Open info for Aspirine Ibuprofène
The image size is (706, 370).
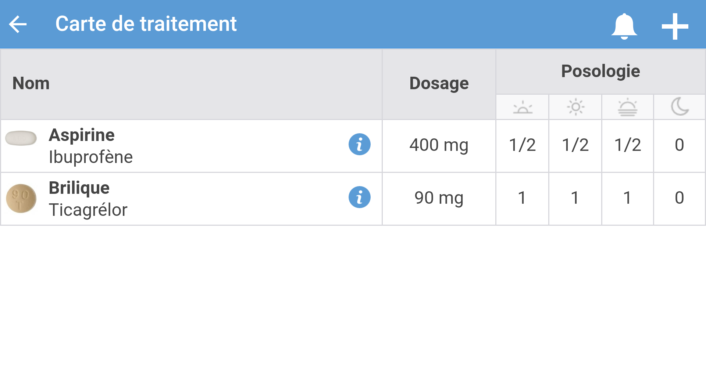pyautogui.click(x=359, y=144)
